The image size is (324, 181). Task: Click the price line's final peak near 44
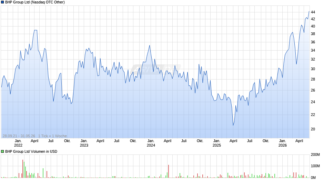309,11
